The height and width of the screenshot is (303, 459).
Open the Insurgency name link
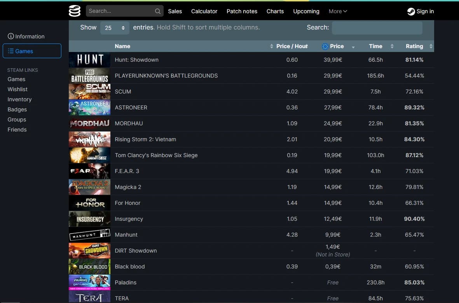[x=129, y=219]
